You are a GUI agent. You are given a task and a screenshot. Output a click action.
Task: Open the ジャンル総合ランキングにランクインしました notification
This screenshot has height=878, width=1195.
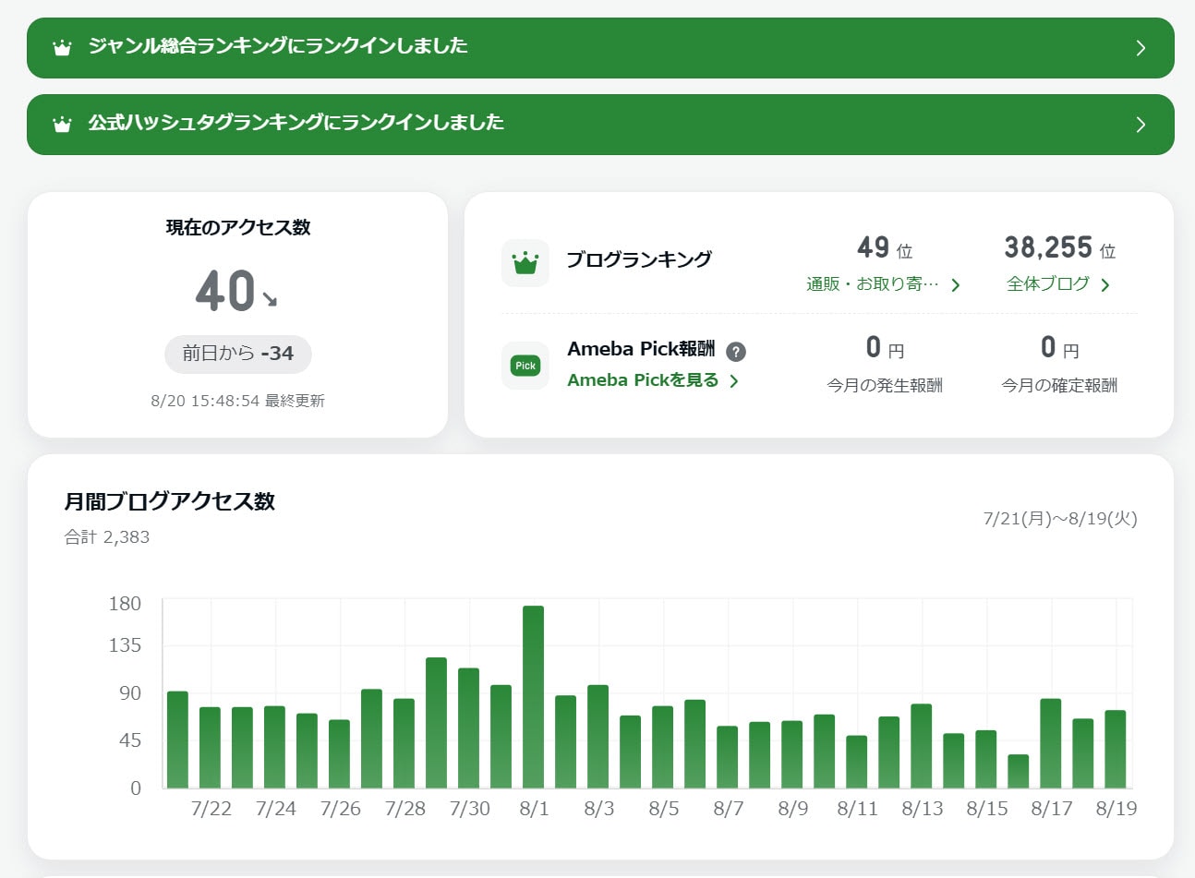(278, 46)
